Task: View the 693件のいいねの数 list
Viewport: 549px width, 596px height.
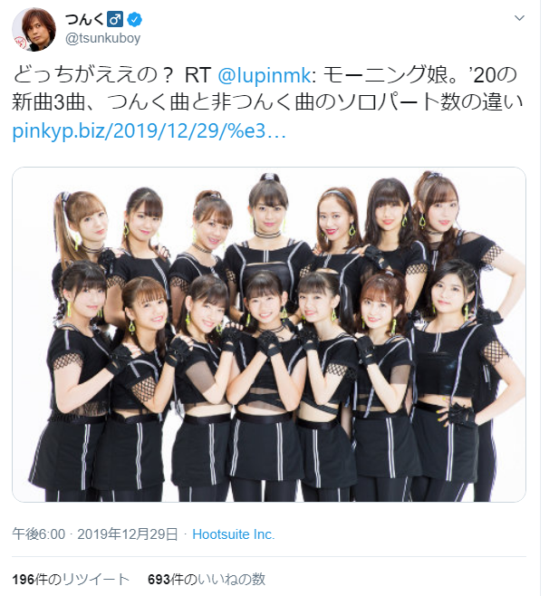Action: click(207, 580)
